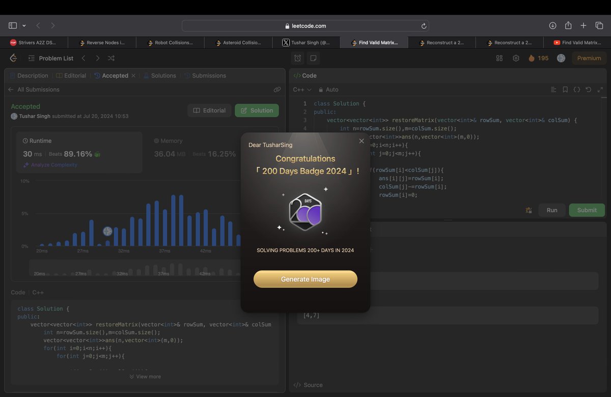
Task: Select the Memory stats card
Action: (195, 148)
